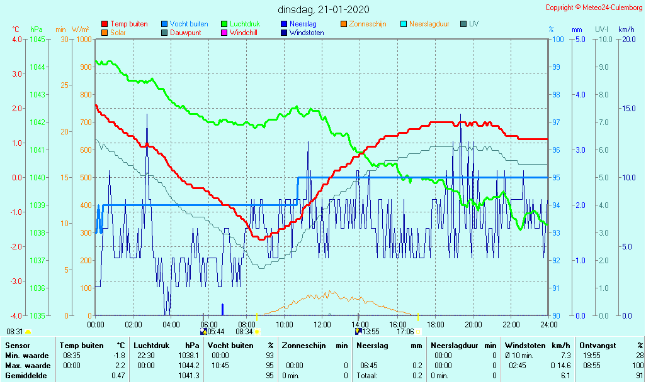Click the moon icon beside 13:55

point(358,331)
